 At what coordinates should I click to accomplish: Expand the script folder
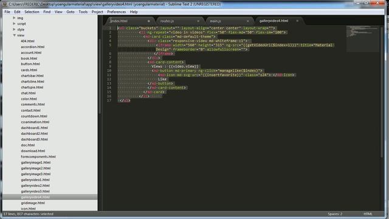14,24
